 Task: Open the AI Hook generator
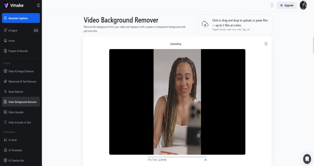click(13, 140)
